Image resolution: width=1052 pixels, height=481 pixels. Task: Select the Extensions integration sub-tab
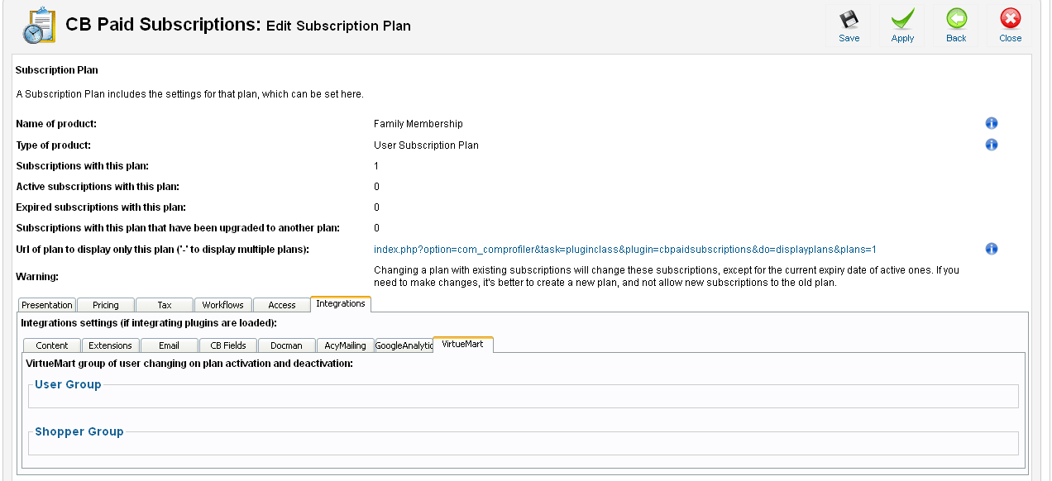point(111,345)
